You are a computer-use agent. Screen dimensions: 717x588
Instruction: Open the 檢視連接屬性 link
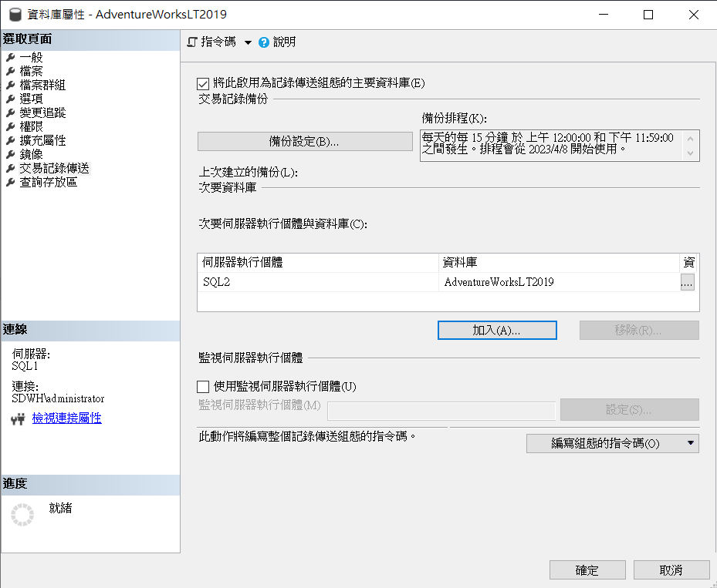pos(66,418)
